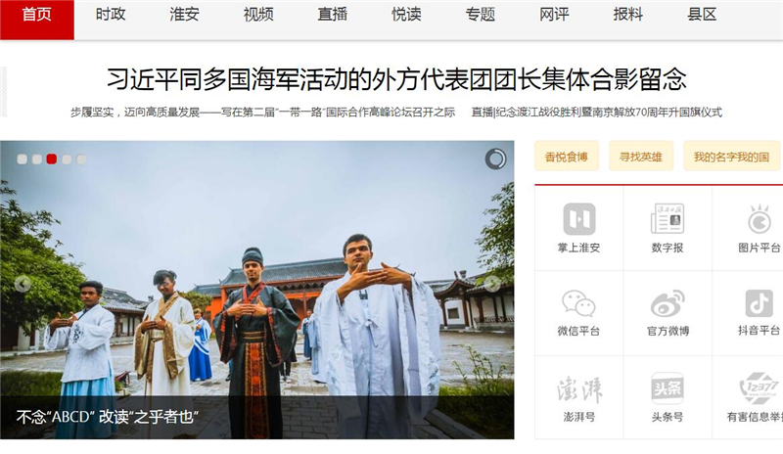Select the fifth carousel slide dot
Image resolution: width=783 pixels, height=454 pixels.
[81, 159]
